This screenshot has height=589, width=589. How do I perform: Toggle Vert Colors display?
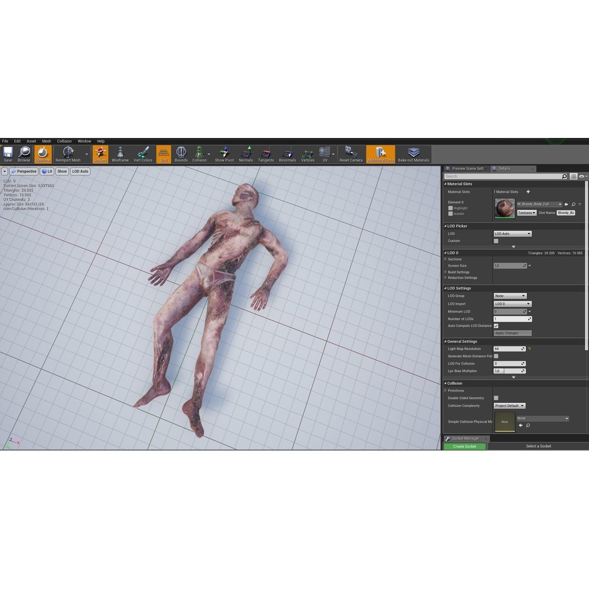pyautogui.click(x=143, y=154)
